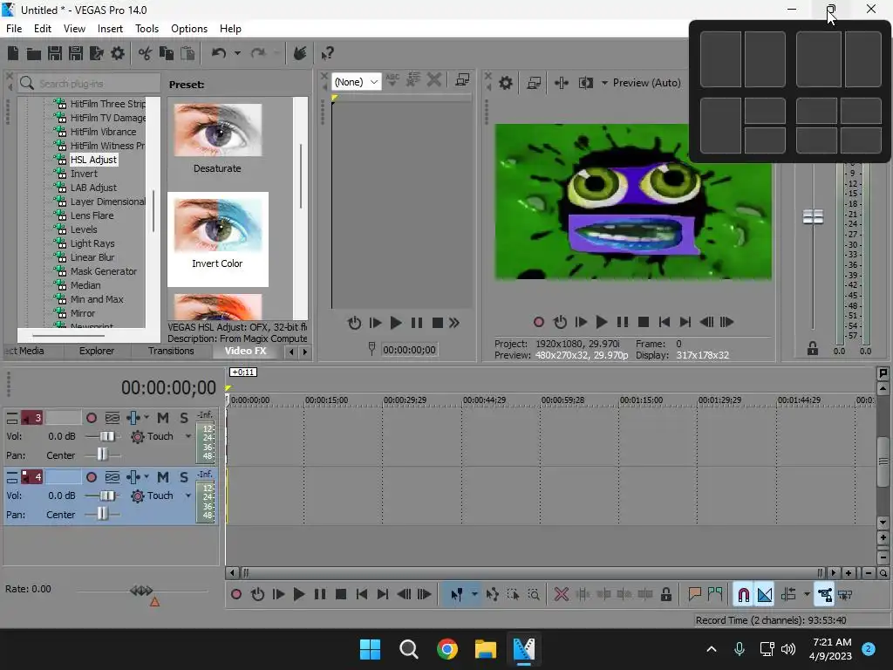Select the zoom edit tool
This screenshot has height=670, width=893.
pos(534,595)
